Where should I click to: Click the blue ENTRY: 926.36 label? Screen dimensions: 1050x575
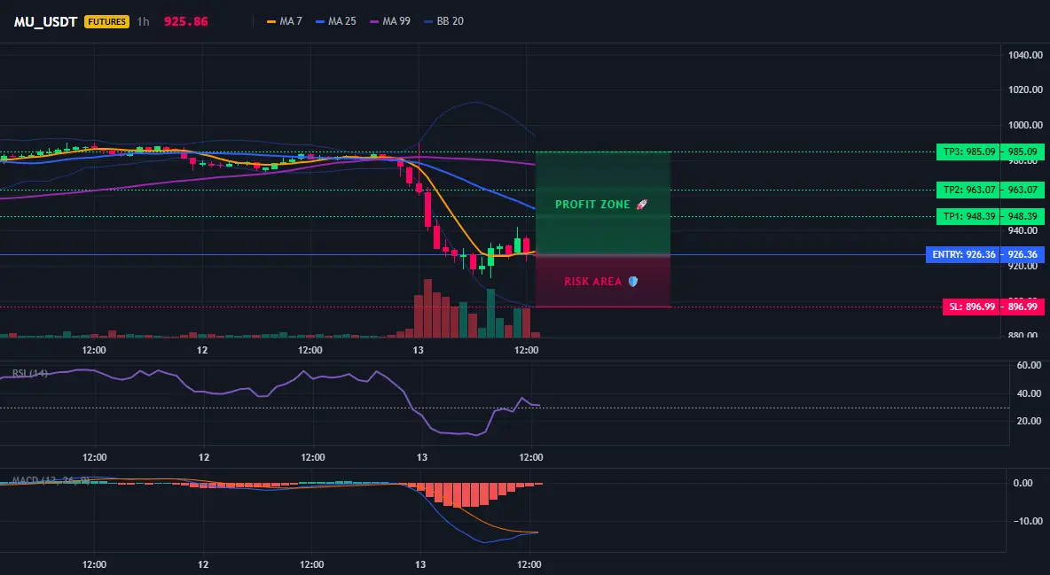pos(962,254)
